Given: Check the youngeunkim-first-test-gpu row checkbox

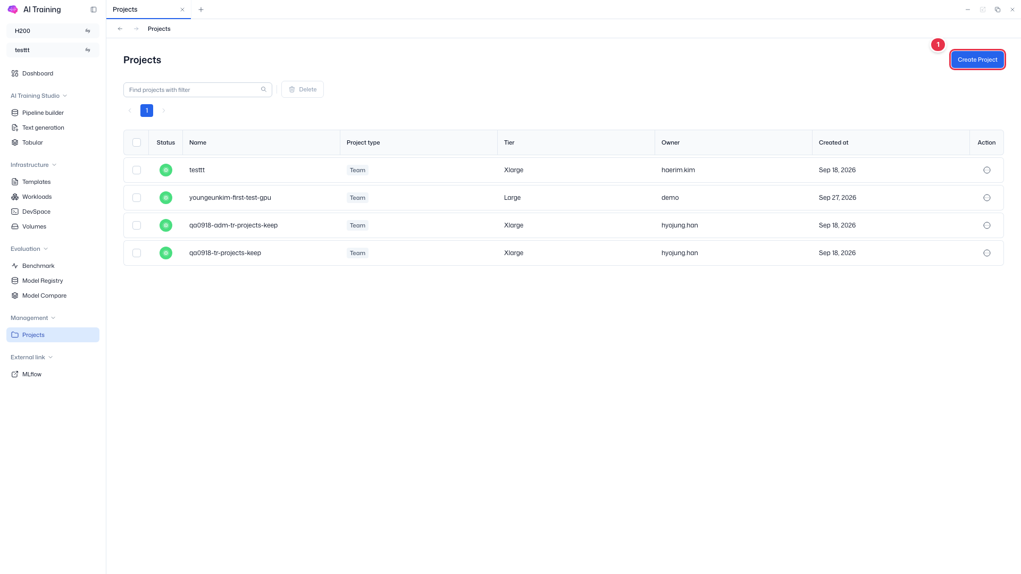Looking at the screenshot, I should click(137, 198).
